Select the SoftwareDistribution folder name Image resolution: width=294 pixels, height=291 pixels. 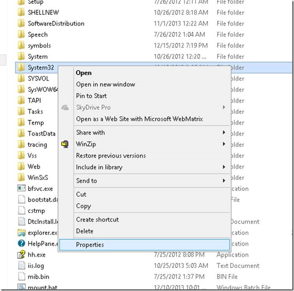pyautogui.click(x=56, y=23)
